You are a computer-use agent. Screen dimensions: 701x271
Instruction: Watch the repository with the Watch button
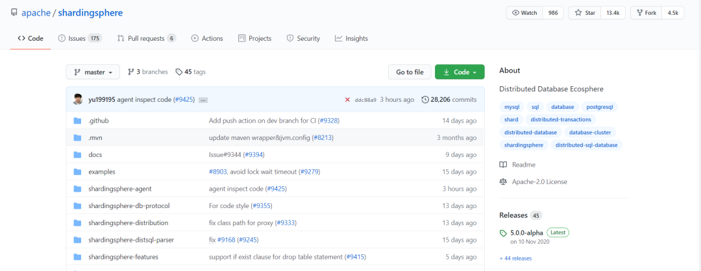525,13
